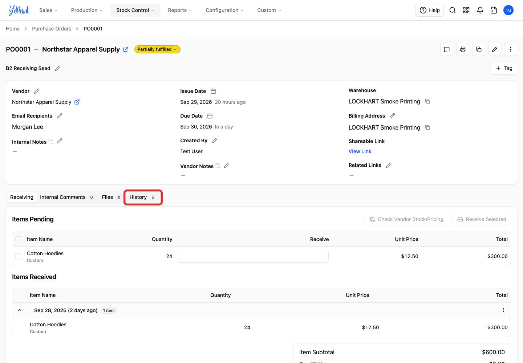
Task: Open the View Link shareable link
Action: [x=360, y=151]
